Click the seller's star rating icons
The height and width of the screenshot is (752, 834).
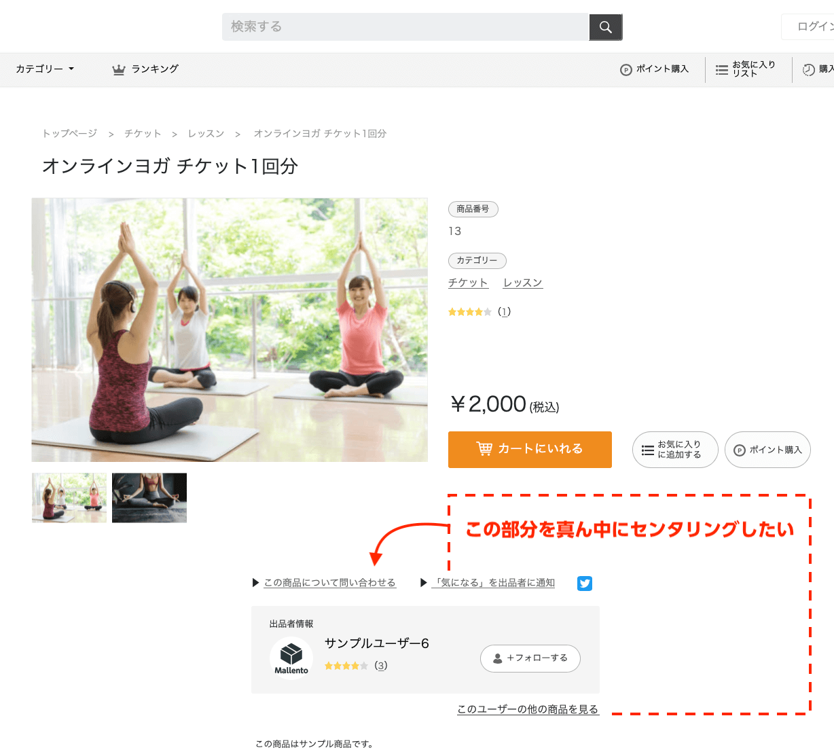tap(346, 666)
